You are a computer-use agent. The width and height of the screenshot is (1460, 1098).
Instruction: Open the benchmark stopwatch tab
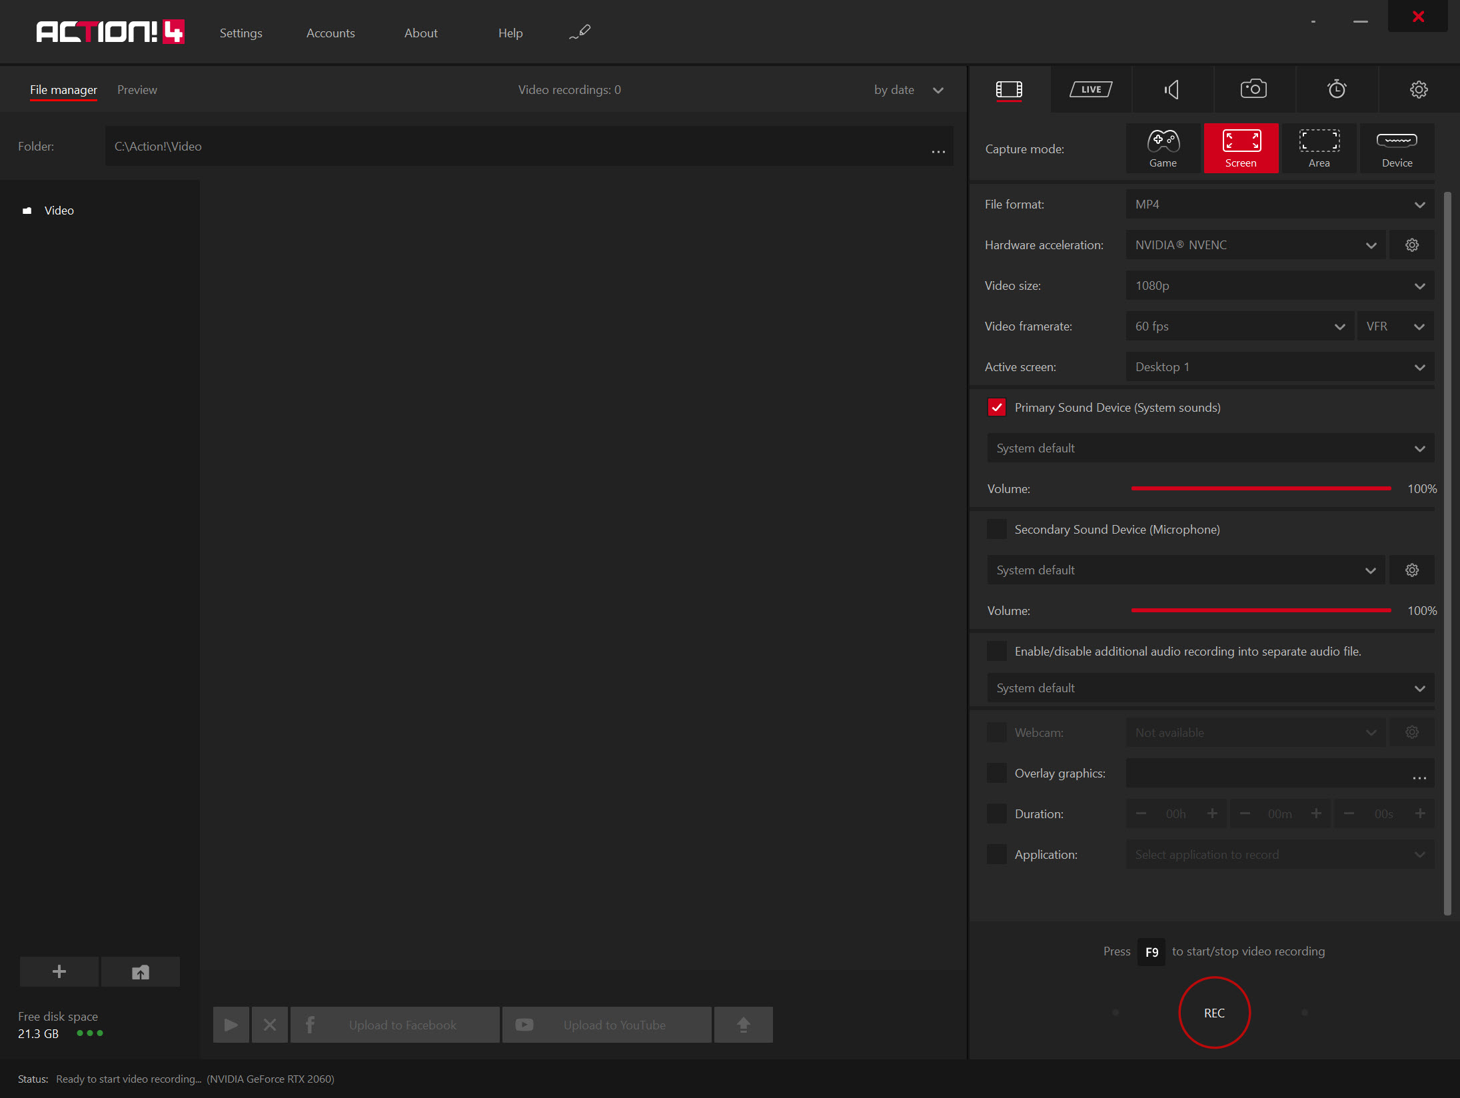(x=1336, y=89)
